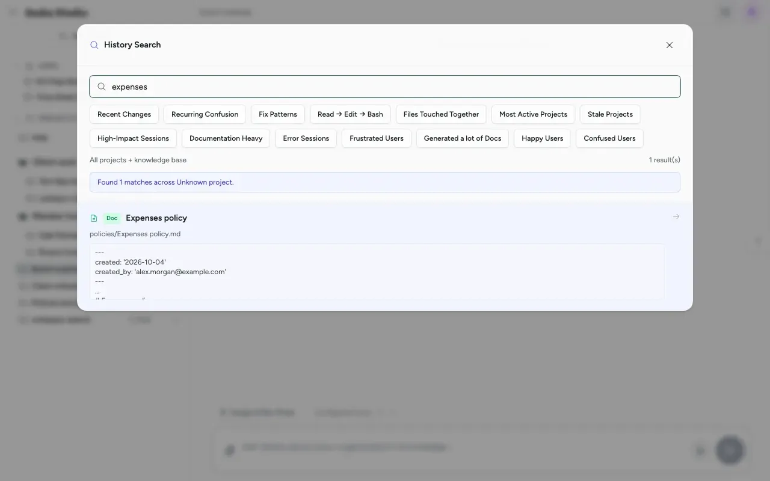The width and height of the screenshot is (770, 481).
Task: Select the High-Impact Sessions chip
Action: 133,138
